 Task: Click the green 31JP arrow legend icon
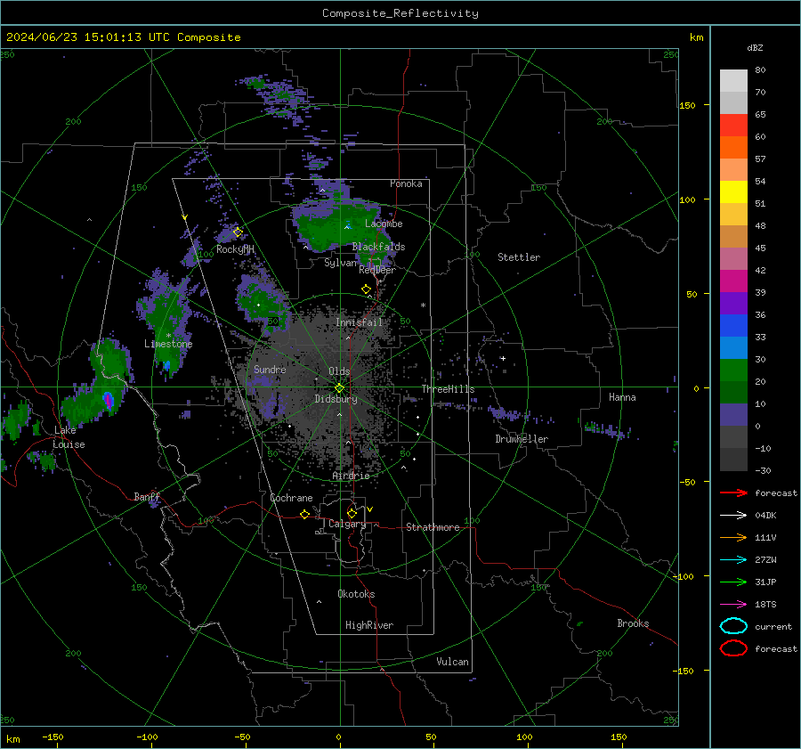point(733,582)
